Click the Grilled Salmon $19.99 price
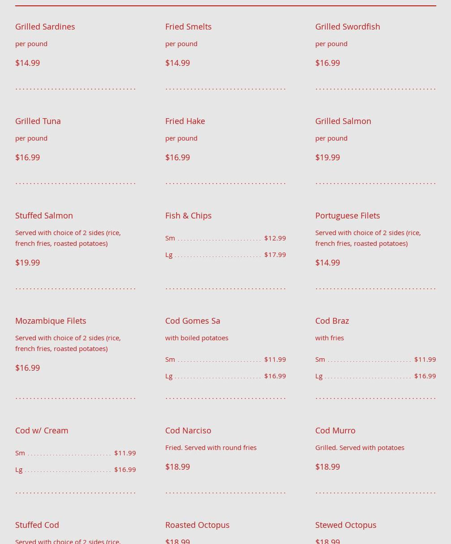Viewport: 451px width, 544px height. (327, 157)
